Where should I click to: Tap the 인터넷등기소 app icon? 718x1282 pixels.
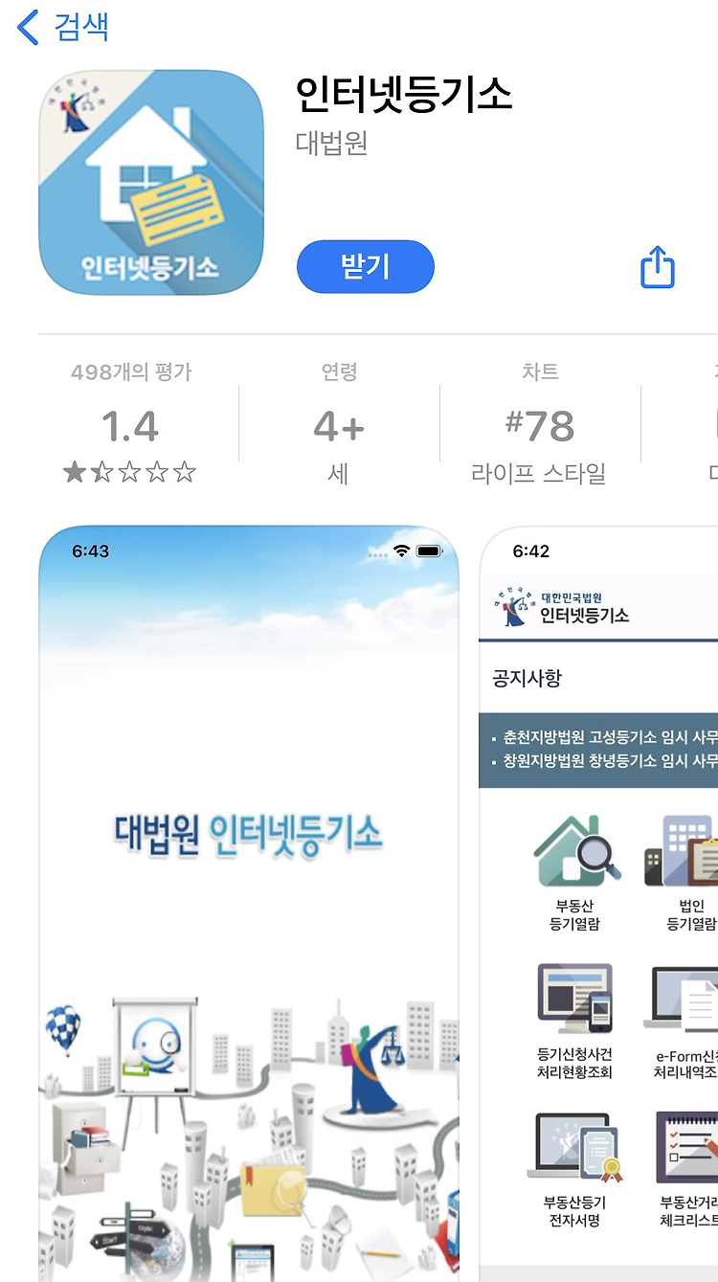point(150,182)
